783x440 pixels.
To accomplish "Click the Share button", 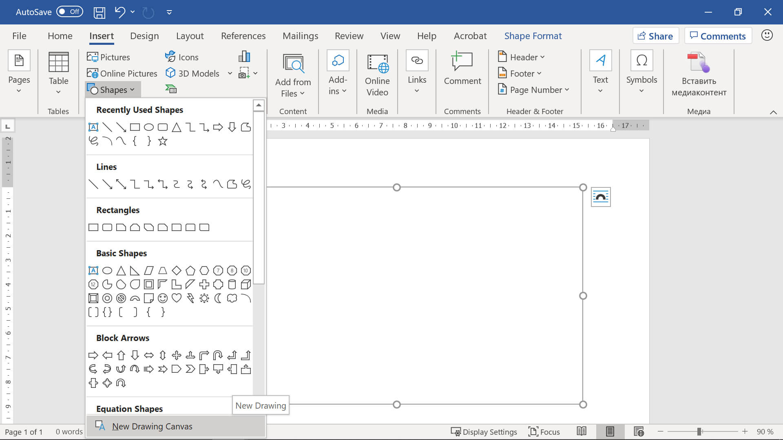I will 655,36.
